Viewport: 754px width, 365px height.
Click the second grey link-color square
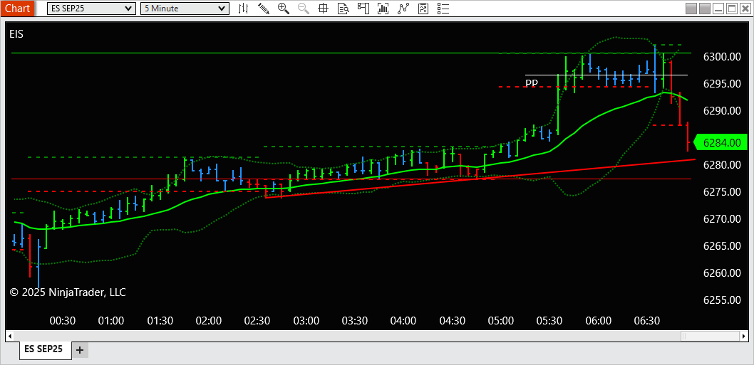coord(705,8)
